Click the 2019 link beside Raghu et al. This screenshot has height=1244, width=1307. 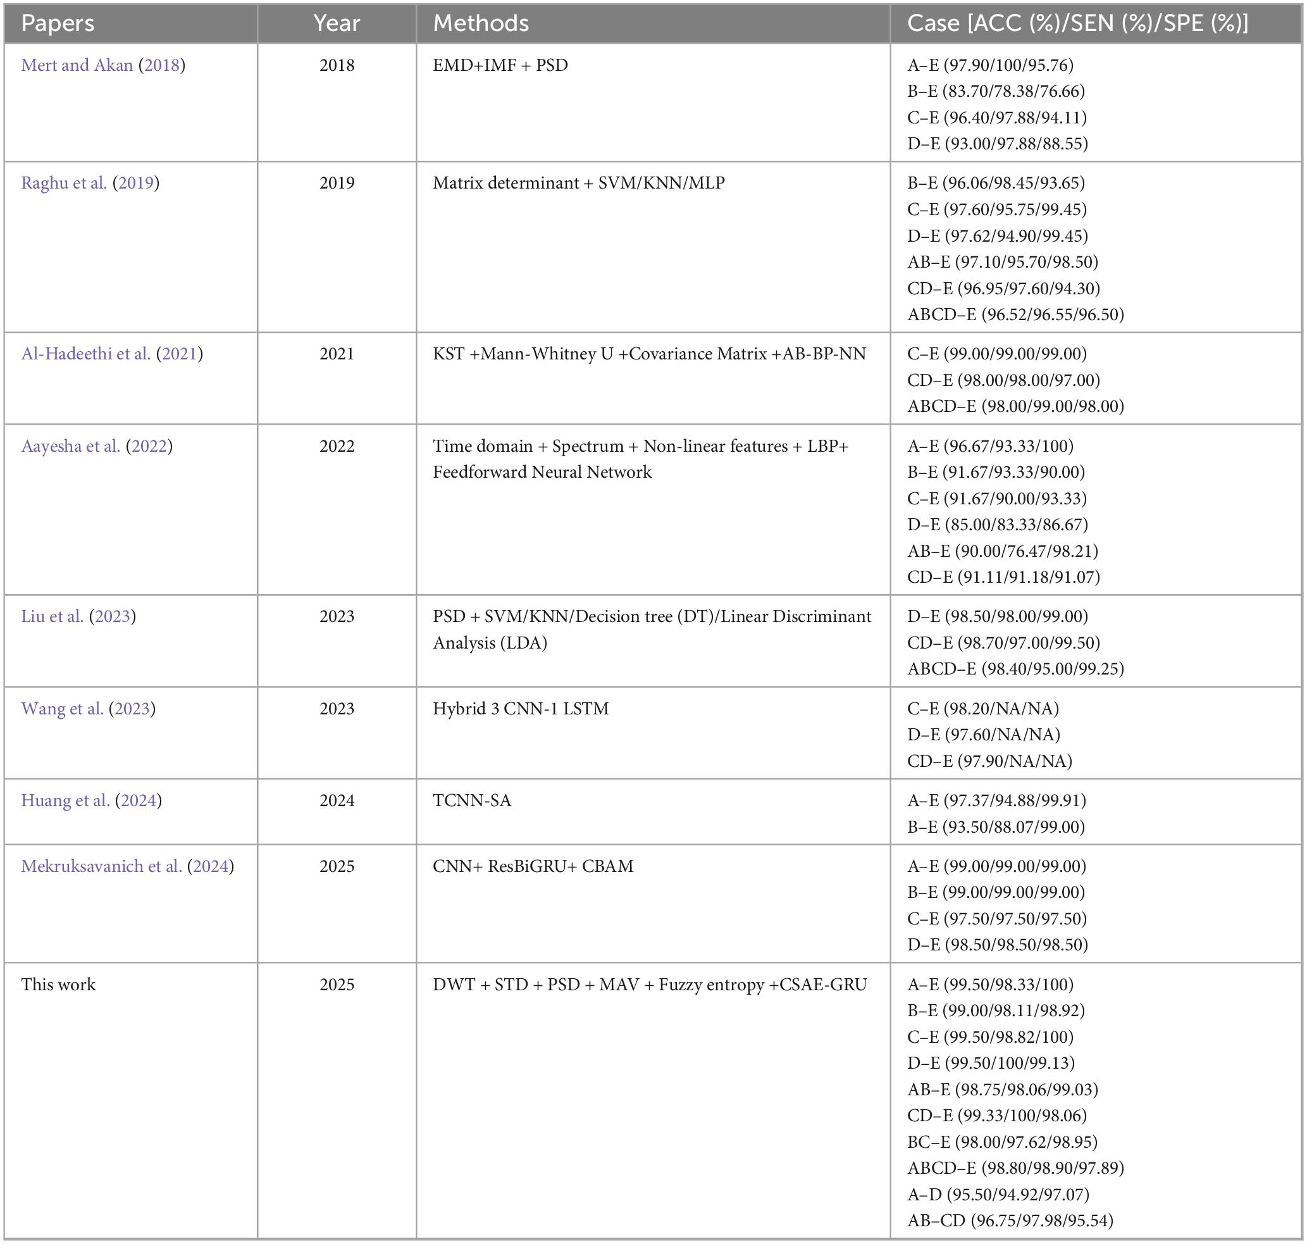tap(135, 183)
